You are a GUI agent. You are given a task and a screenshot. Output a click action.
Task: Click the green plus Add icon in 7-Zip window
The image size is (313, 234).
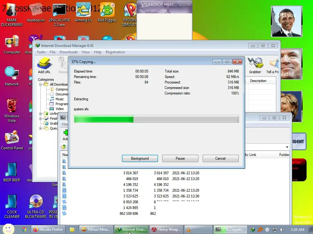click(x=65, y=132)
